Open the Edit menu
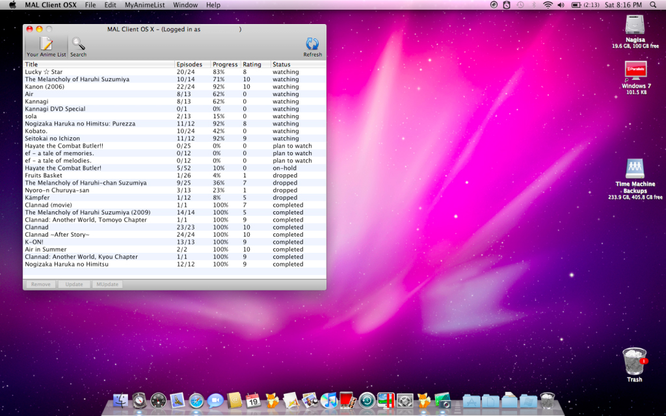The height and width of the screenshot is (416, 666). pos(110,5)
